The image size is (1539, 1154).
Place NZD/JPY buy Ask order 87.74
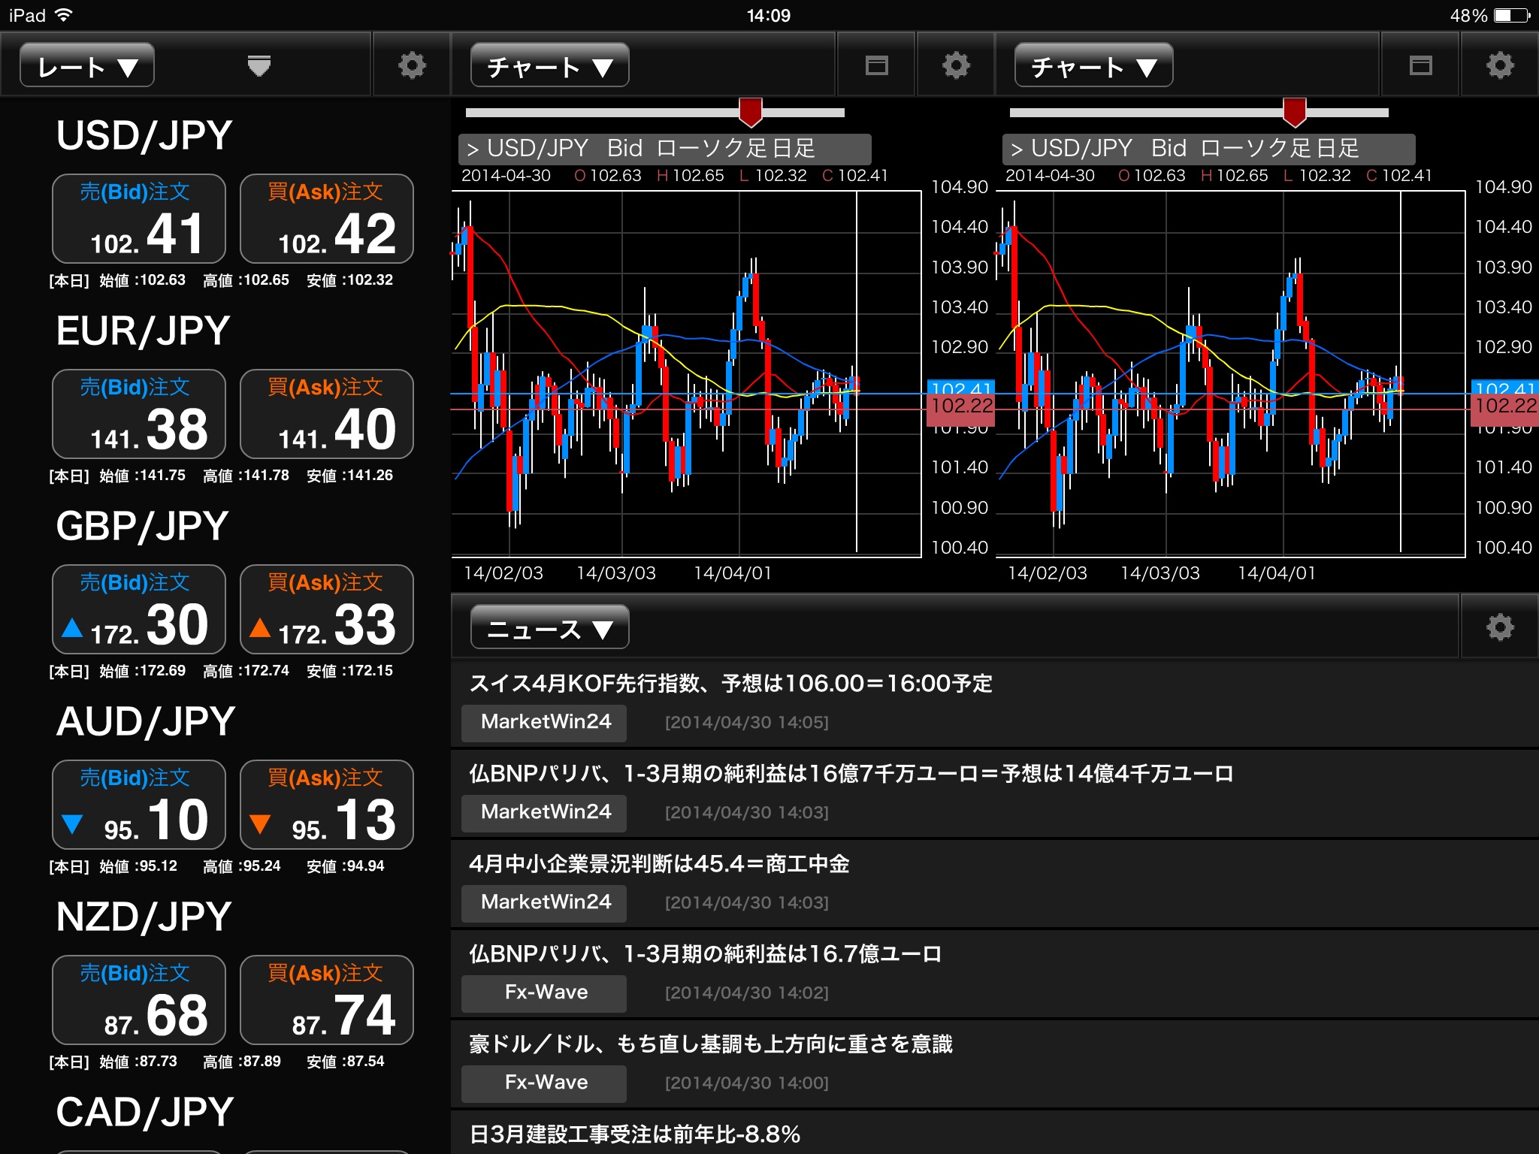pyautogui.click(x=327, y=1000)
